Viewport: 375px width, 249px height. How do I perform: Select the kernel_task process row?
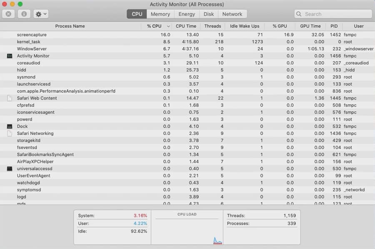tap(29, 42)
